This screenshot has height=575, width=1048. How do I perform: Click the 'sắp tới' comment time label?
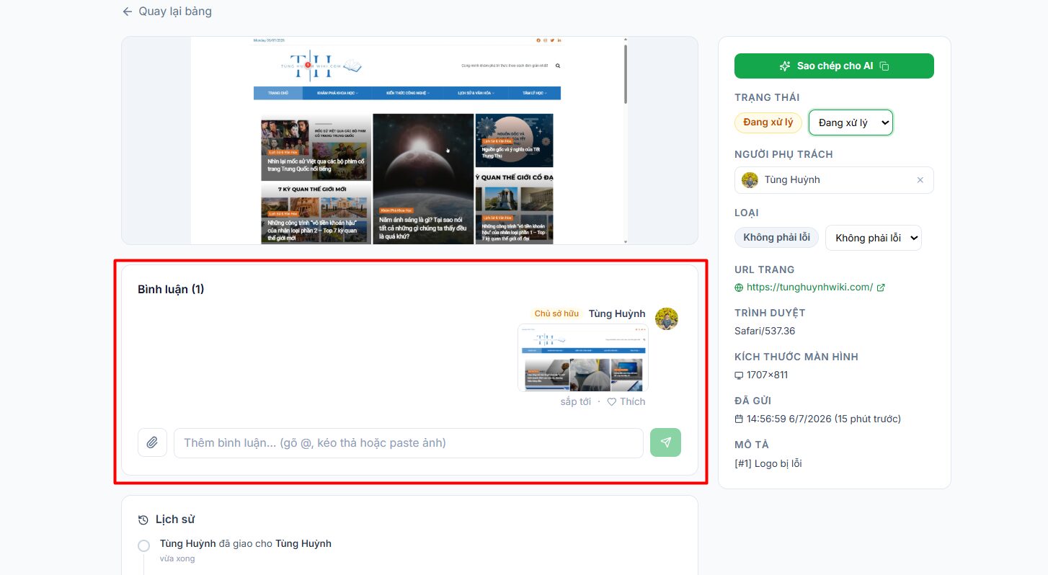tap(575, 401)
